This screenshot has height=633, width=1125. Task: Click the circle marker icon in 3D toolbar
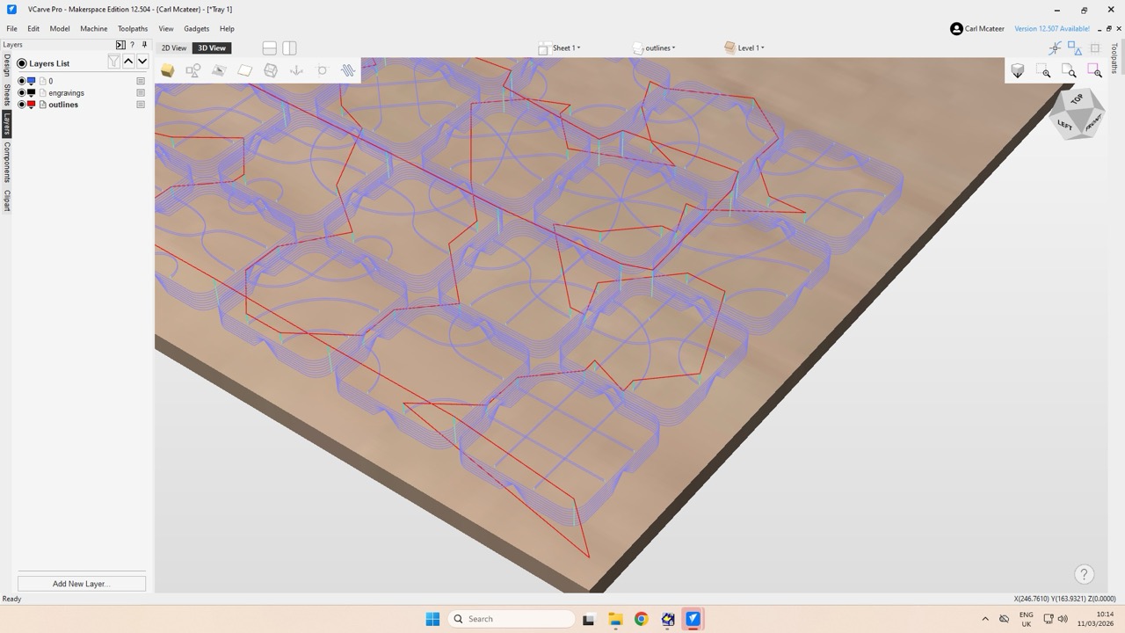pos(323,70)
